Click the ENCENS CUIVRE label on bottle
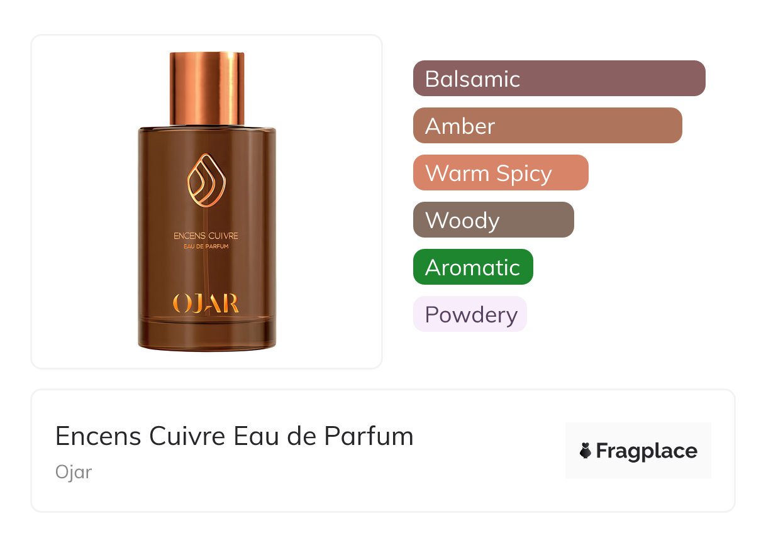Image resolution: width=766 pixels, height=543 pixels. click(x=206, y=236)
